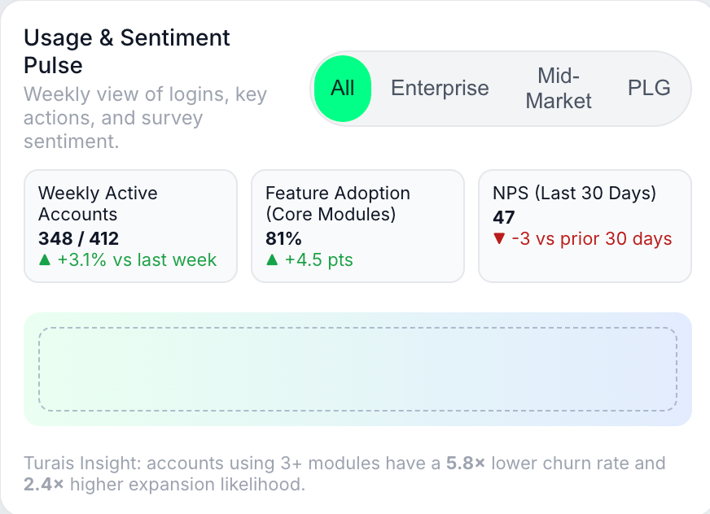Expand the Usage & Sentiment Pulse header

126,50
